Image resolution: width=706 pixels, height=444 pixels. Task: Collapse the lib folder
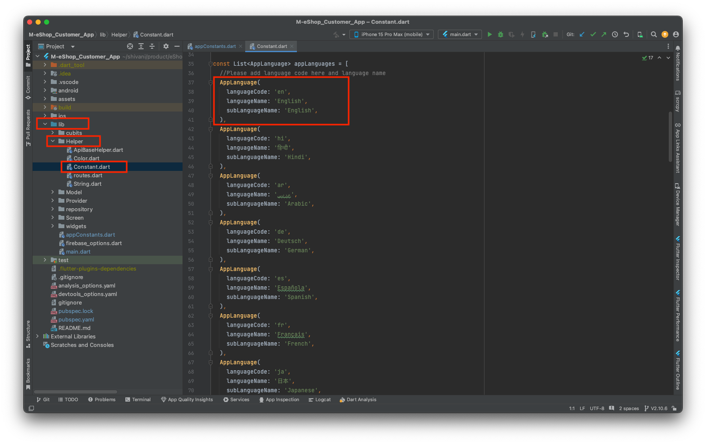[x=45, y=124]
